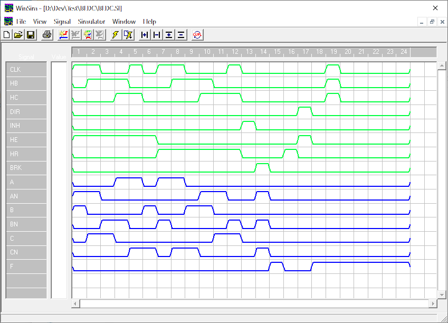Image resolution: width=448 pixels, height=323 pixels.
Task: Click the vertical expand height icon
Action: click(x=169, y=35)
